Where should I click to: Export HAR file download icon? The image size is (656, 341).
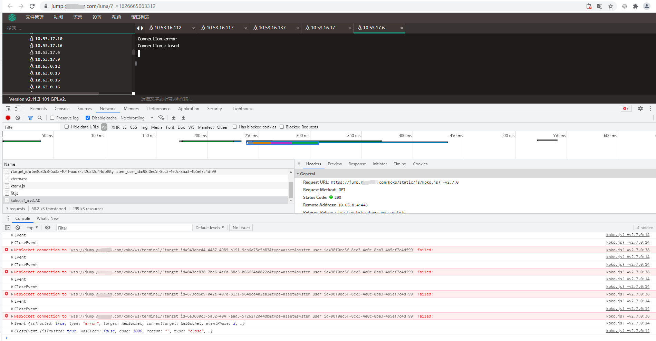(x=183, y=118)
